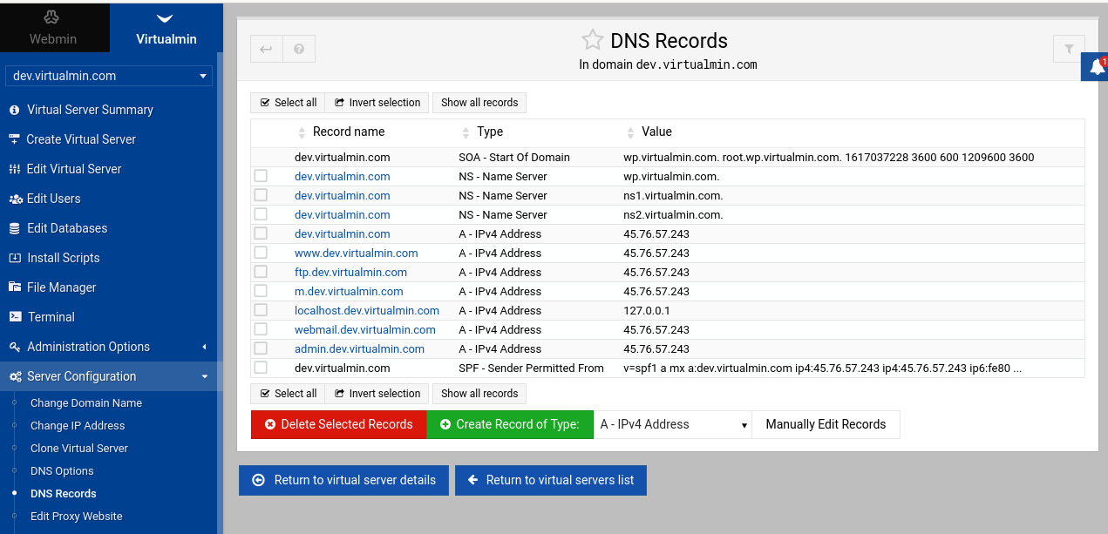Click the top Show all records button
This screenshot has height=534, width=1108.
pos(479,103)
